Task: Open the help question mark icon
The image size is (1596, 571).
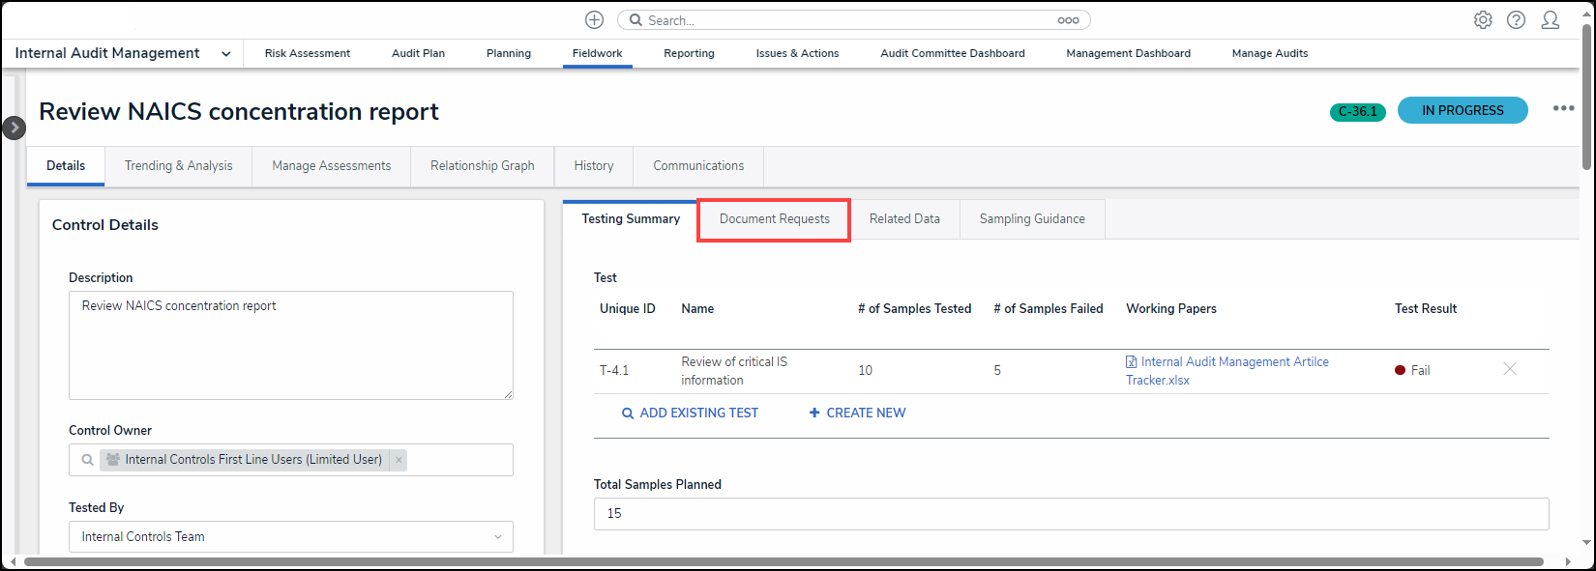Action: click(x=1516, y=20)
